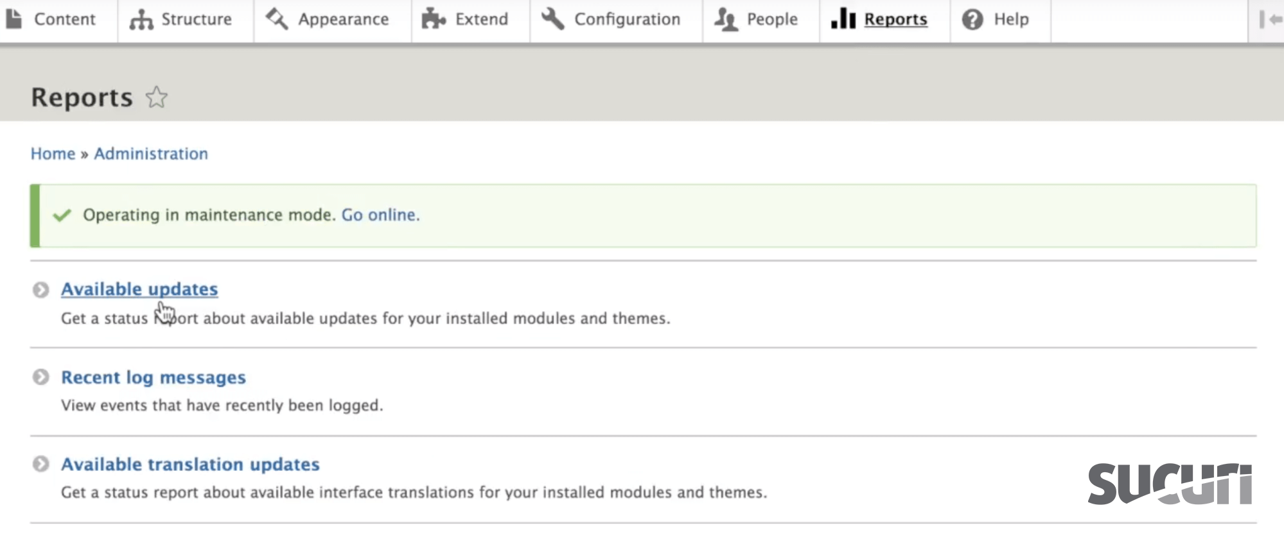Click arrow bullet beside Available translation updates

click(x=40, y=464)
